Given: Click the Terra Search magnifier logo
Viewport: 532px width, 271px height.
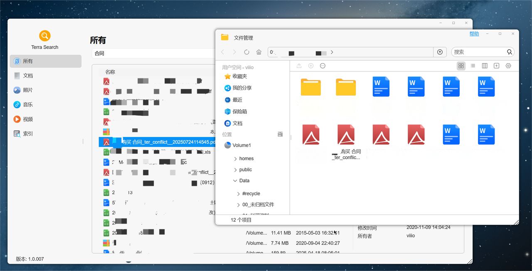Looking at the screenshot, I should [45, 36].
